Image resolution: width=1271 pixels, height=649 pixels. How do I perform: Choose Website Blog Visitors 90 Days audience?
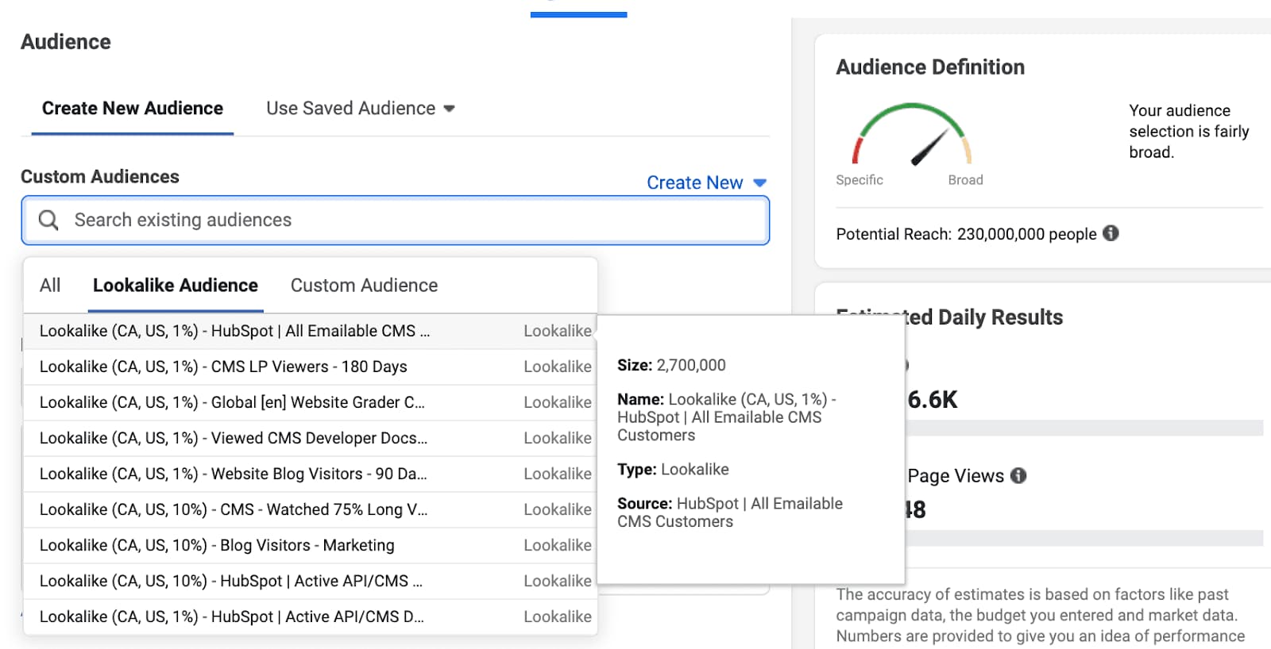click(x=233, y=474)
